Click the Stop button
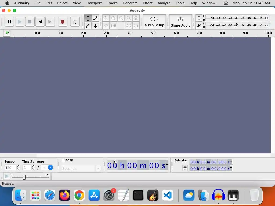Image resolution: width=275 pixels, height=206 pixels. 30,22
